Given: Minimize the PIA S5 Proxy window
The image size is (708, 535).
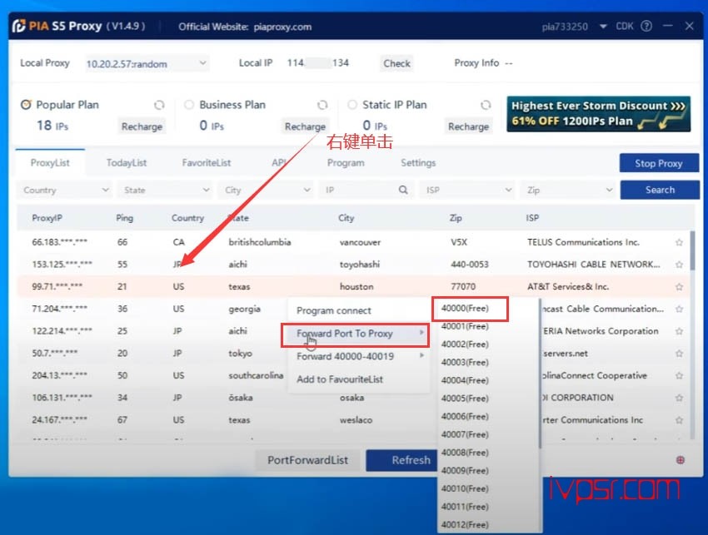Looking at the screenshot, I should (668, 26).
